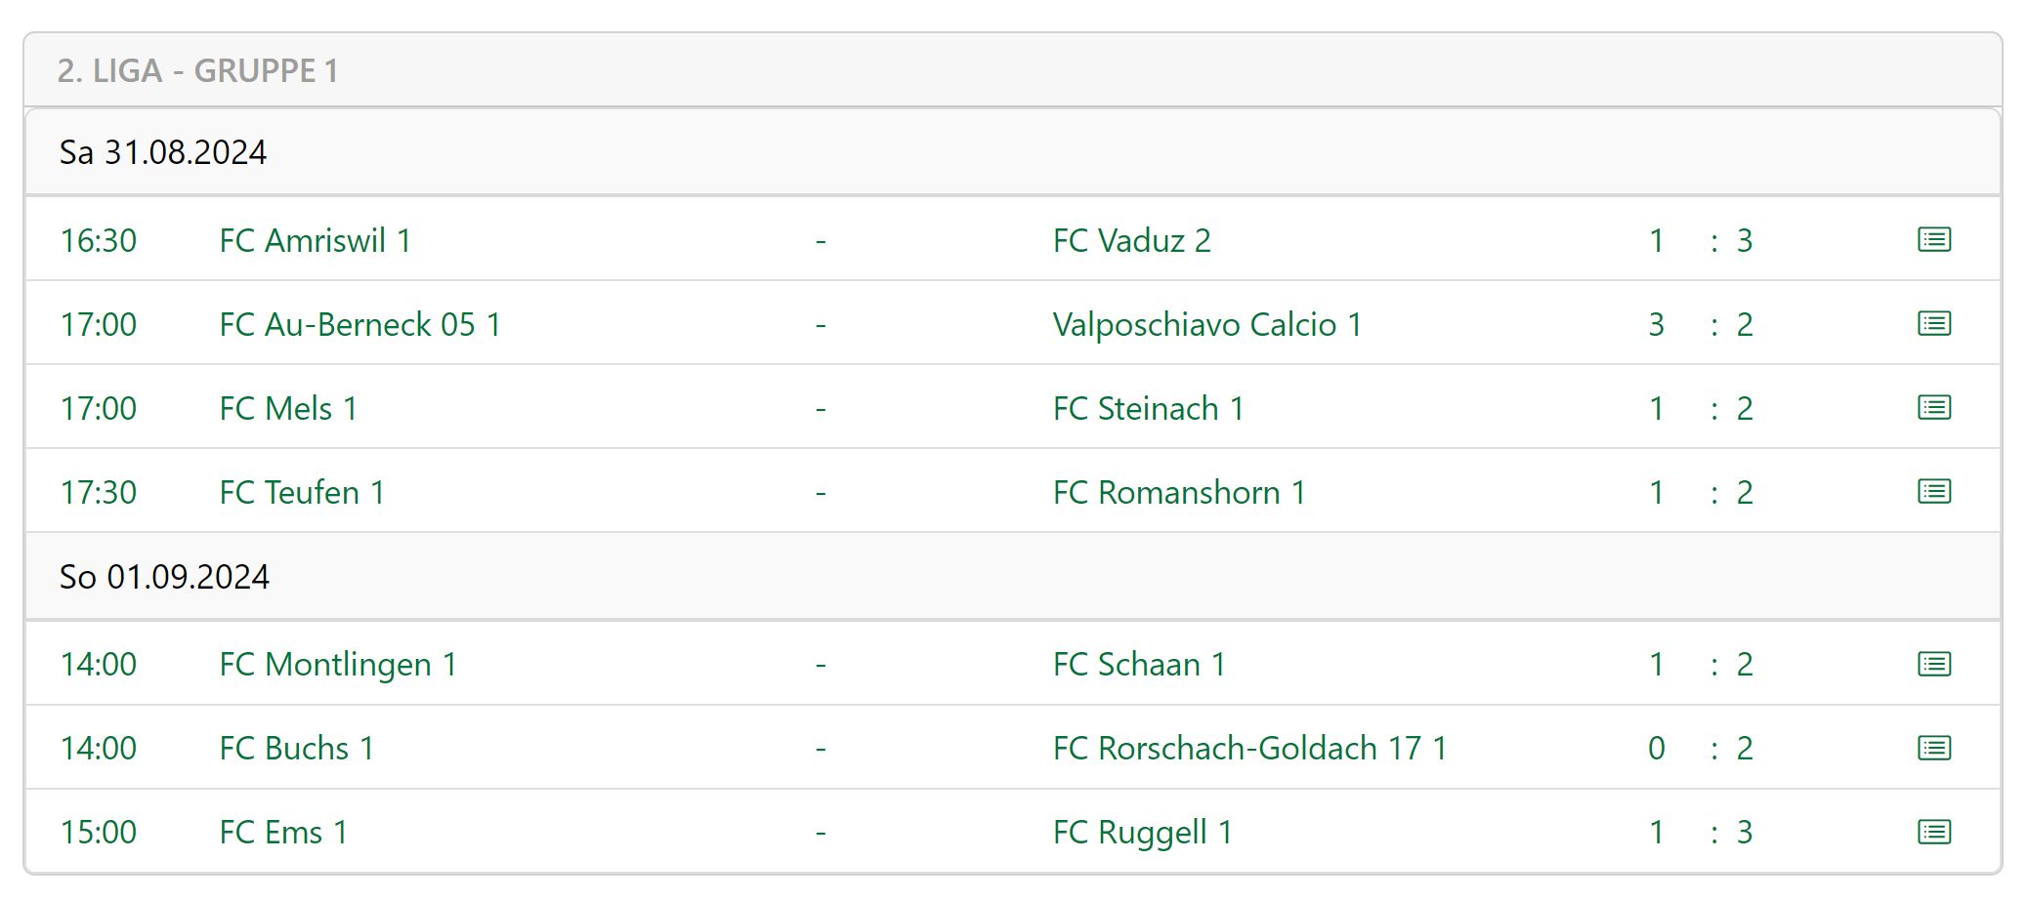Go to FC Romanshorn 1 team
This screenshot has height=900, width=2028.
(1178, 492)
